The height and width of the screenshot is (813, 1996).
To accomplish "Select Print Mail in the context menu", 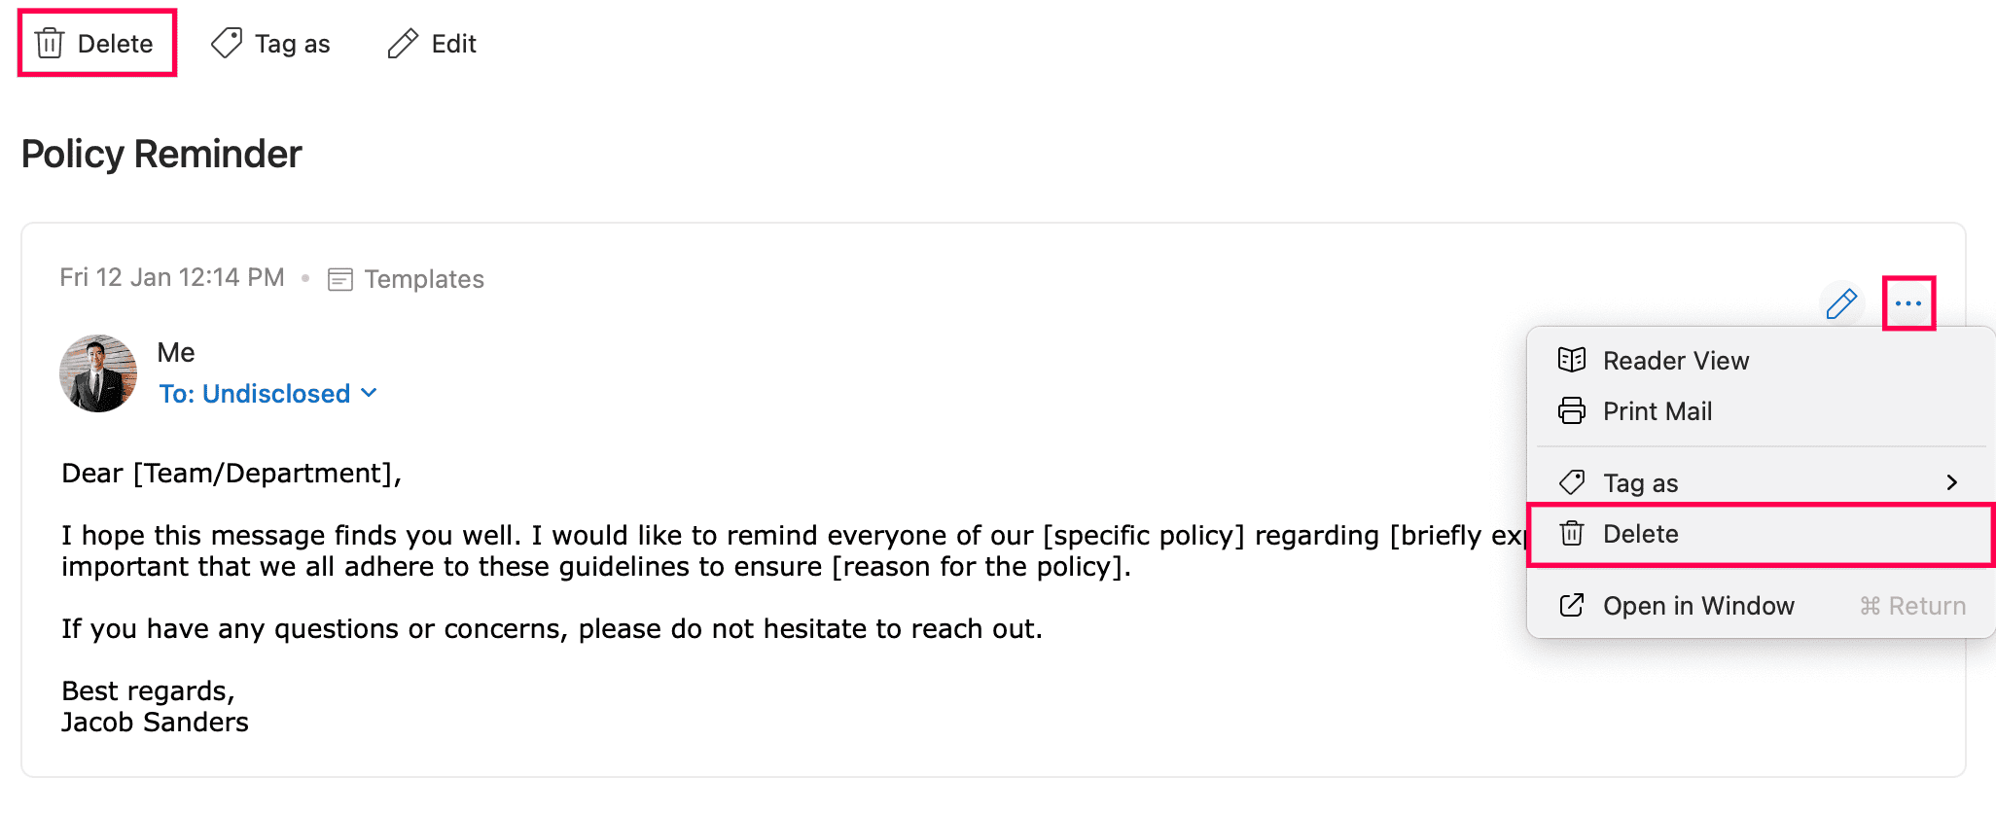I will (1657, 411).
